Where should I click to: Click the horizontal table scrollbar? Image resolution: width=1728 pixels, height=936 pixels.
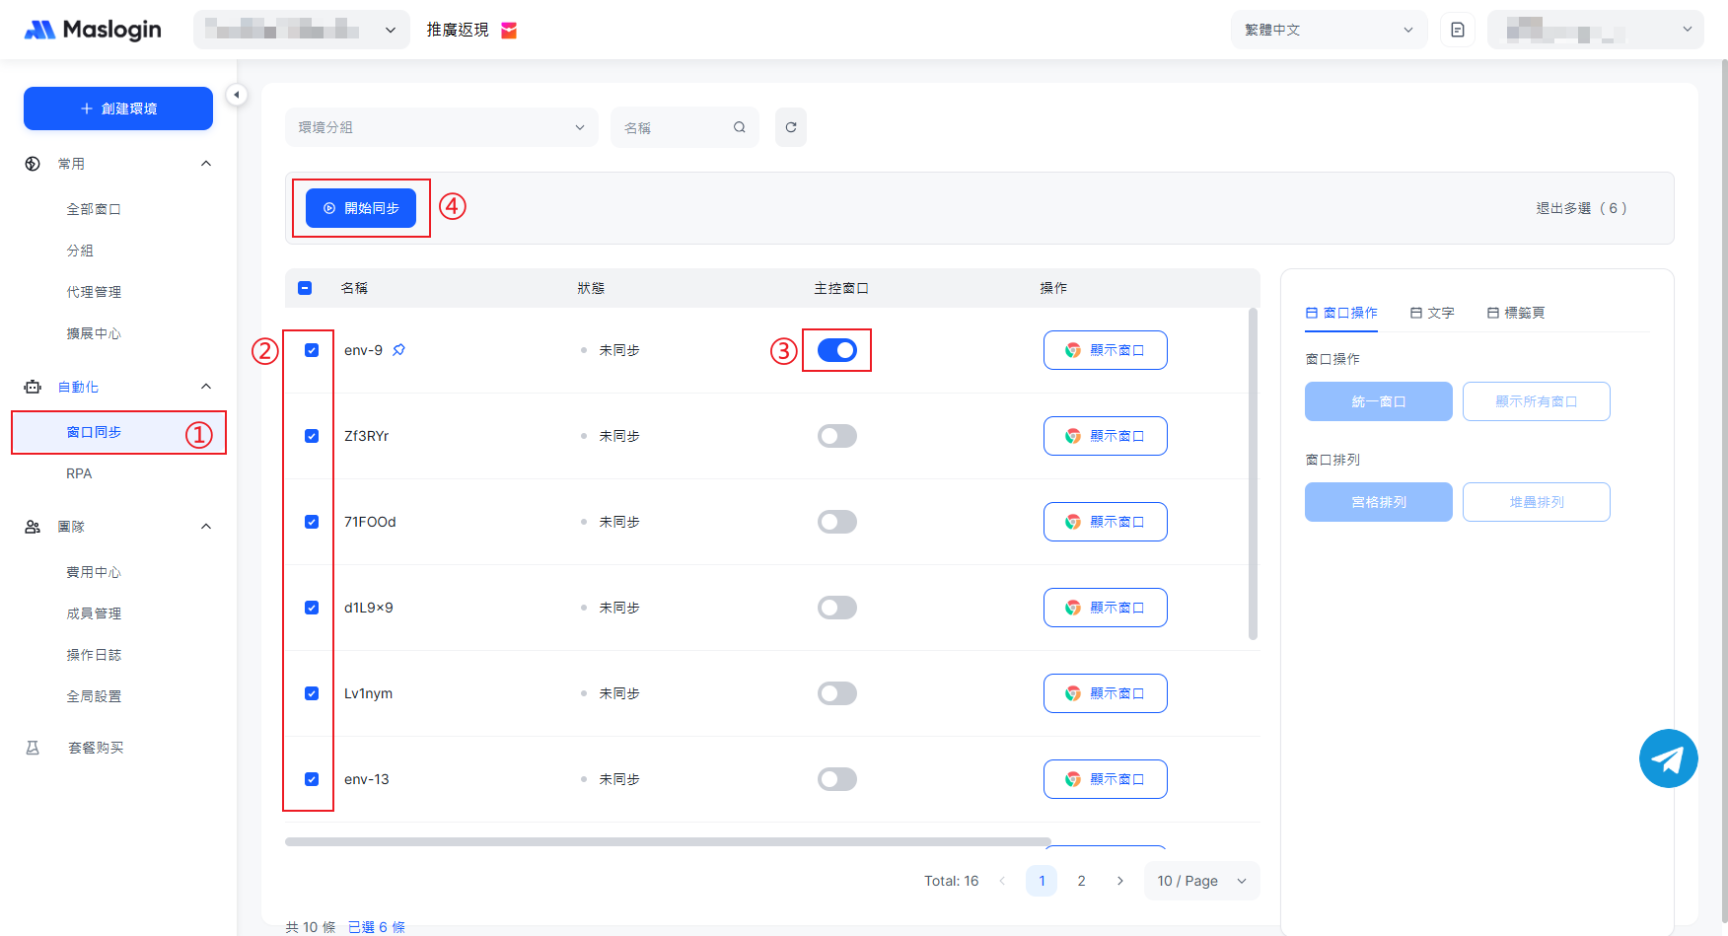tap(667, 842)
